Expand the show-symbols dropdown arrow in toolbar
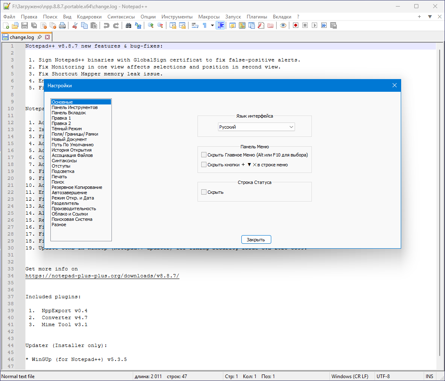Viewport: 445px width, 381px height. (212, 25)
